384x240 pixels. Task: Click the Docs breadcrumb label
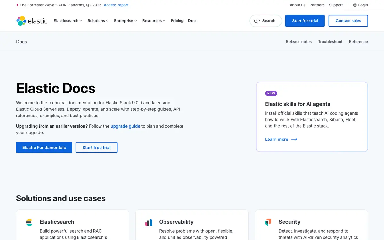tap(21, 42)
